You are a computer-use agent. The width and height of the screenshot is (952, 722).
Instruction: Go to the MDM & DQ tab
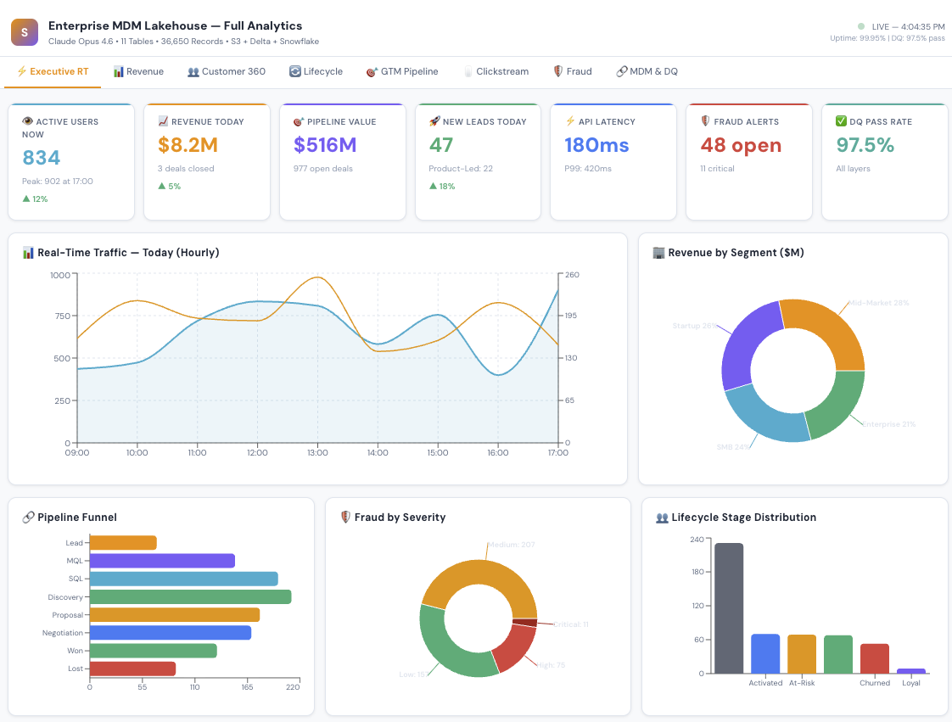(x=647, y=71)
